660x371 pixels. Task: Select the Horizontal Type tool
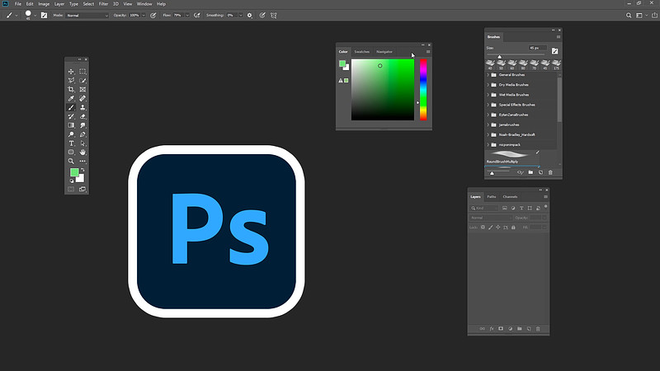(x=71, y=143)
